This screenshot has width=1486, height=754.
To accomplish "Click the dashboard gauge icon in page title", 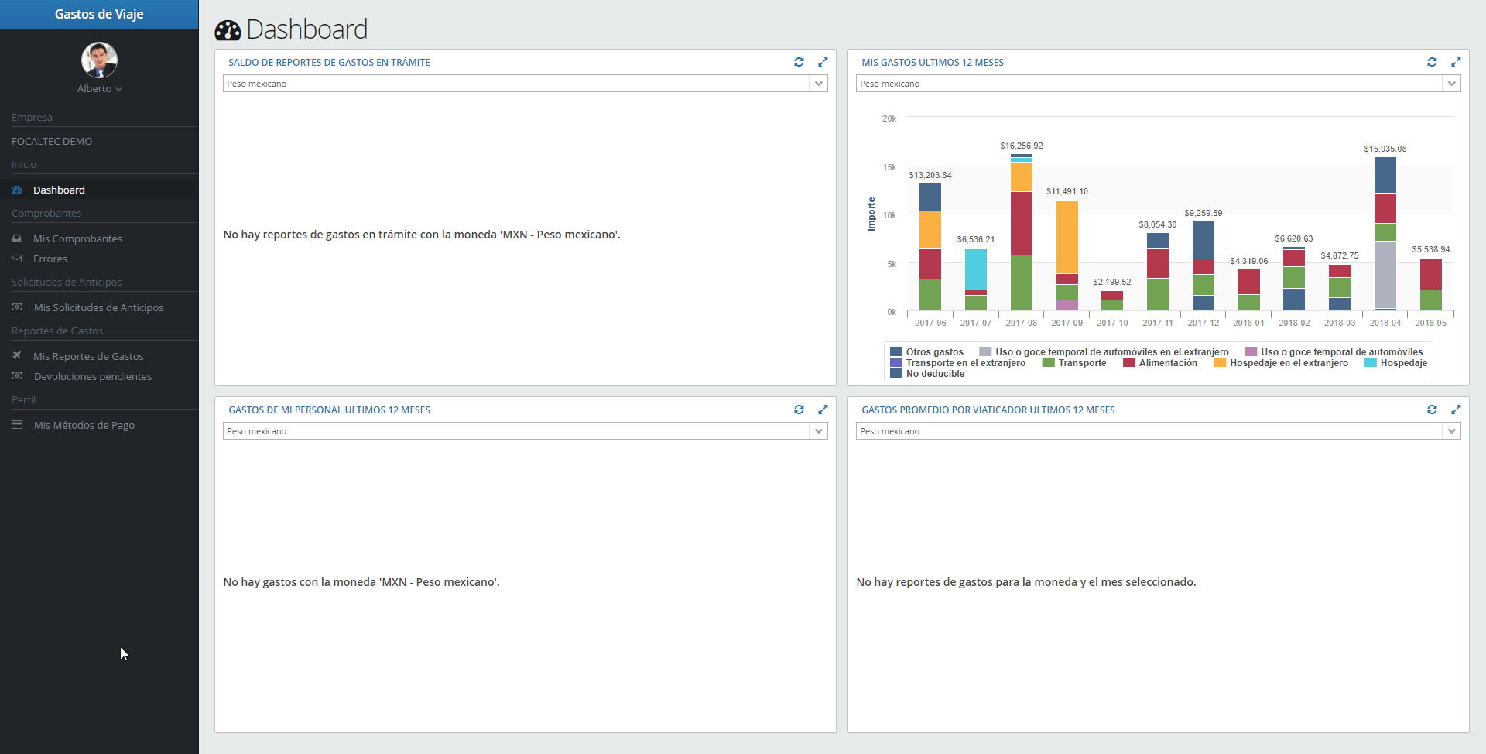I will (x=228, y=30).
